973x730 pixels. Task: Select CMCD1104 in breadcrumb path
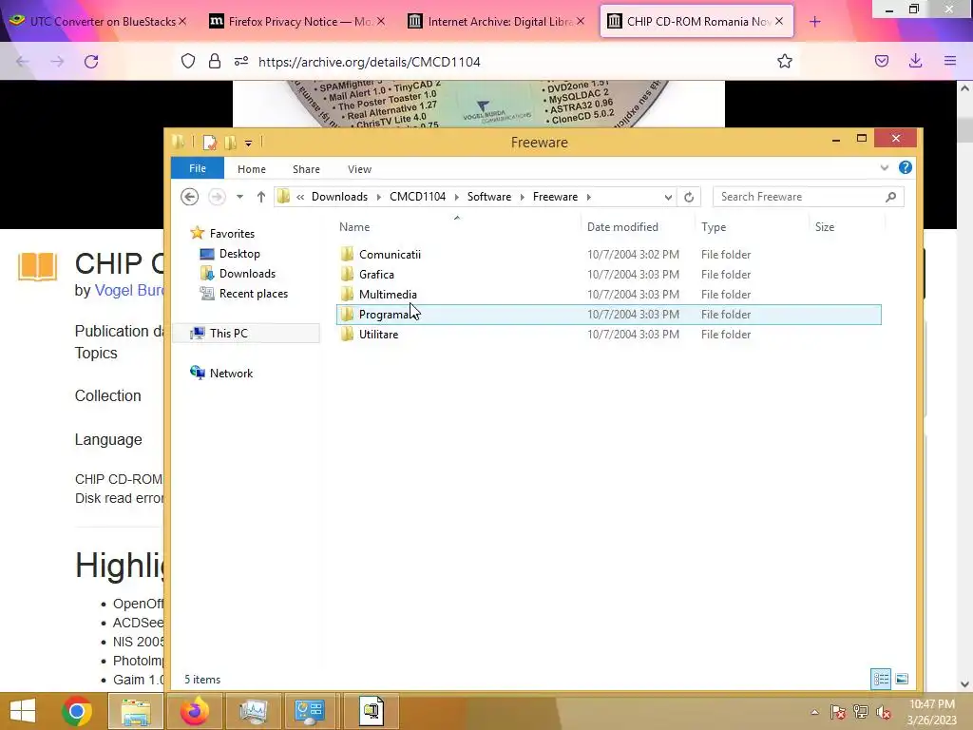418,197
